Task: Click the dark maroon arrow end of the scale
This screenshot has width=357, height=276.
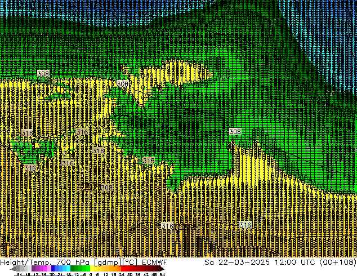Action: [162, 269]
